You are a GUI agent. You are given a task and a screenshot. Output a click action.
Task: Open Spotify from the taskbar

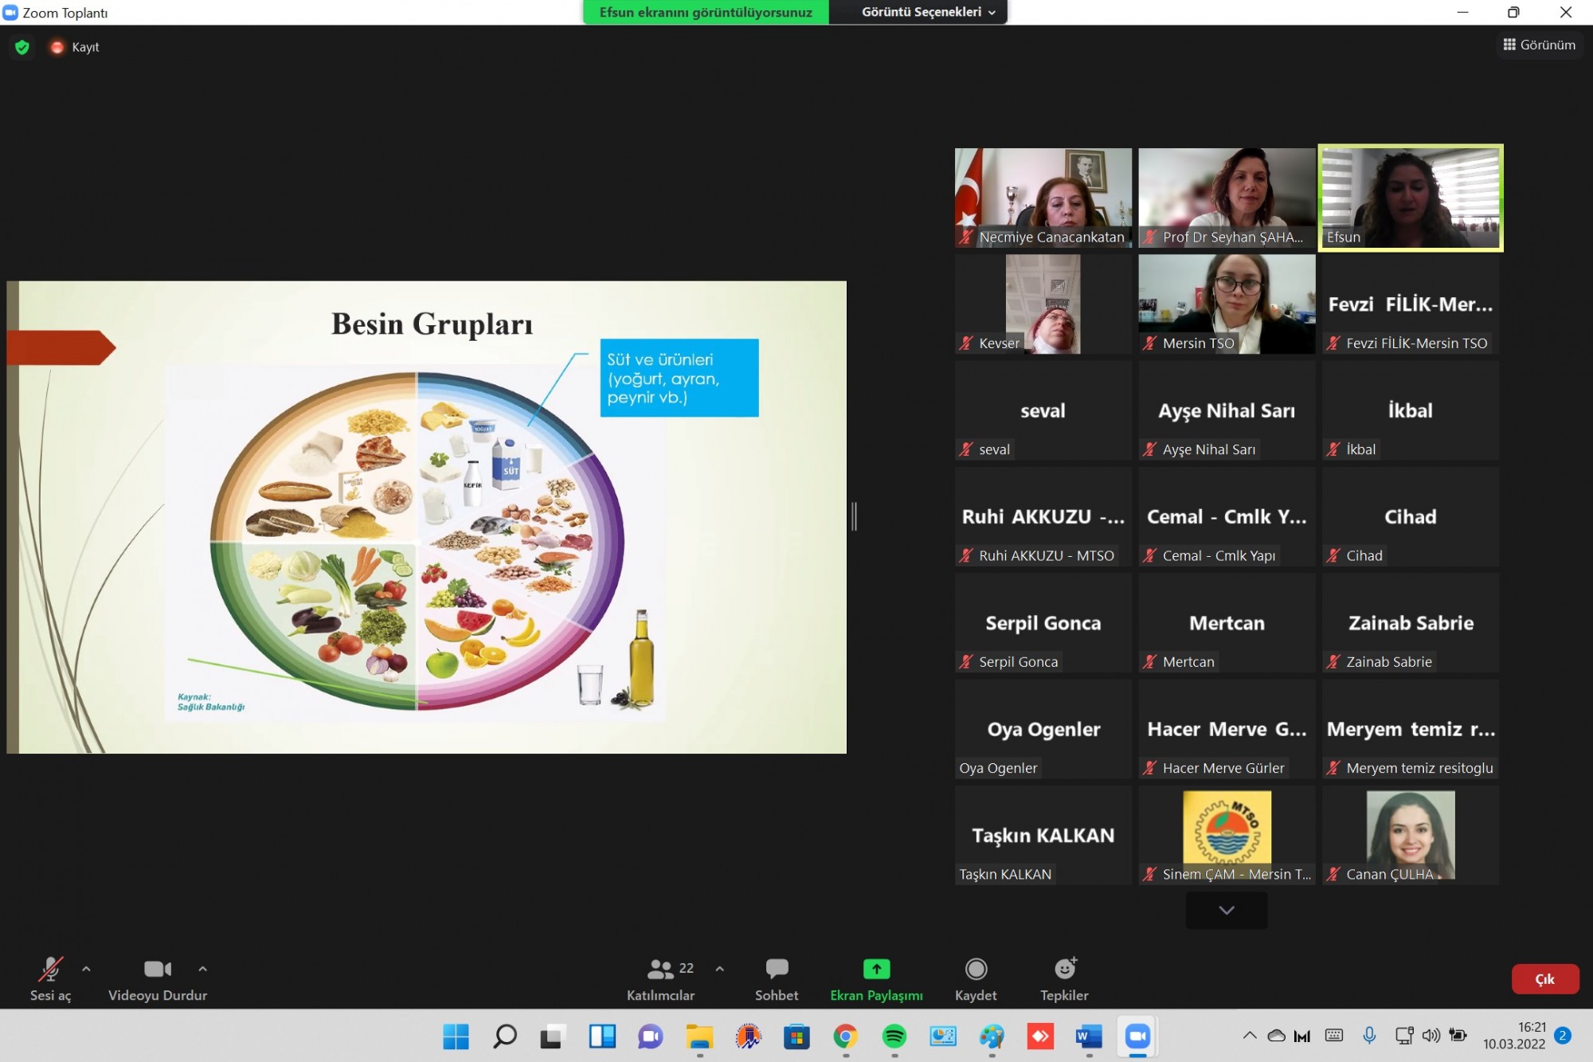(x=894, y=1037)
